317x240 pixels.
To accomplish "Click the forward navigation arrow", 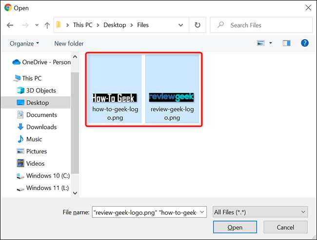I will (25, 25).
